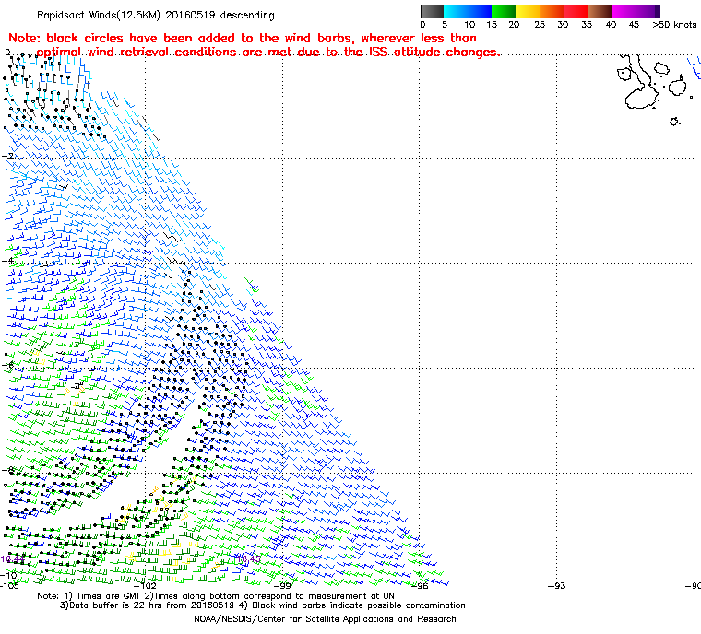Click the purple '18:44' swath time stamp
Viewport: 701px width, 634px height.
(12, 559)
